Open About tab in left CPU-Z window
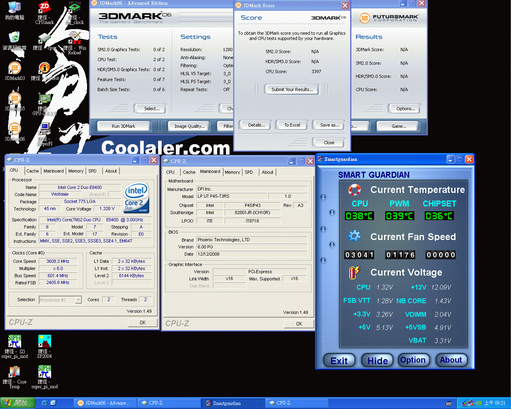Screen dimensions: 511x409 [x=111, y=171]
